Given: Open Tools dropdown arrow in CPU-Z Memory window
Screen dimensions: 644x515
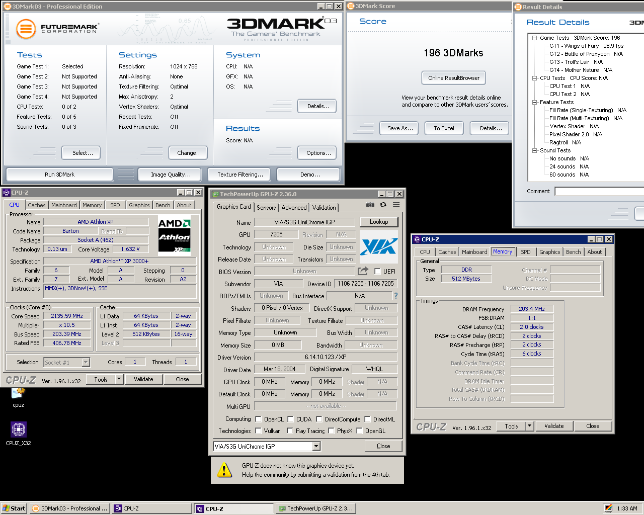Looking at the screenshot, I should pos(530,426).
